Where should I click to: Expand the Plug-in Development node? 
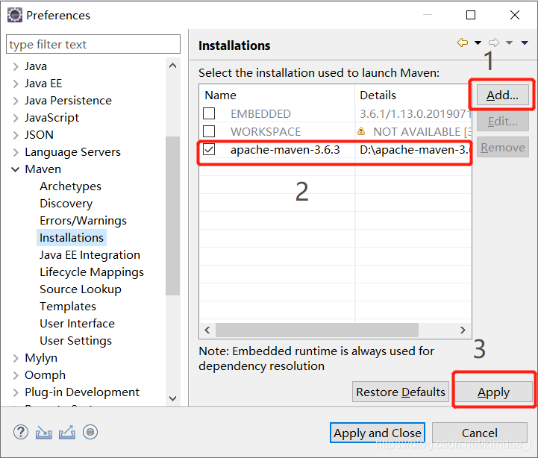(16, 392)
